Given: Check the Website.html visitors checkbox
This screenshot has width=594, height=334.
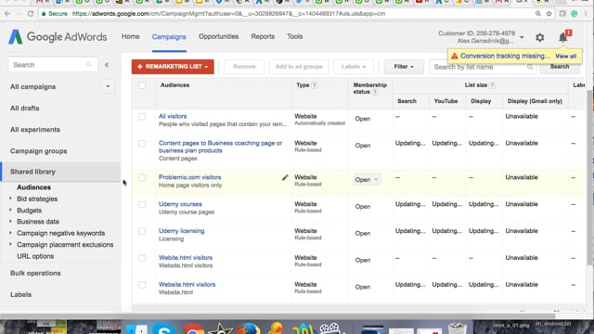Looking at the screenshot, I should [142, 285].
